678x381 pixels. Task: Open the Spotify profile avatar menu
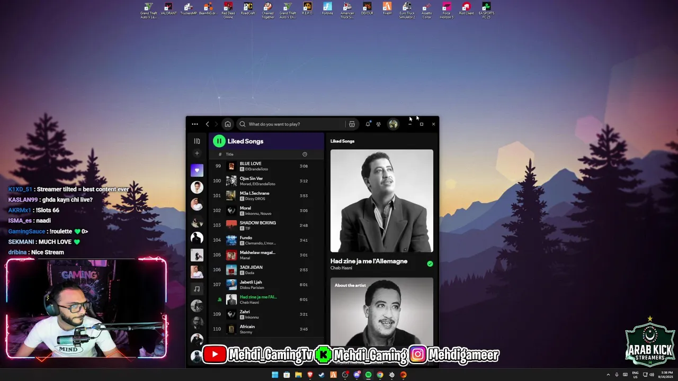coord(393,124)
